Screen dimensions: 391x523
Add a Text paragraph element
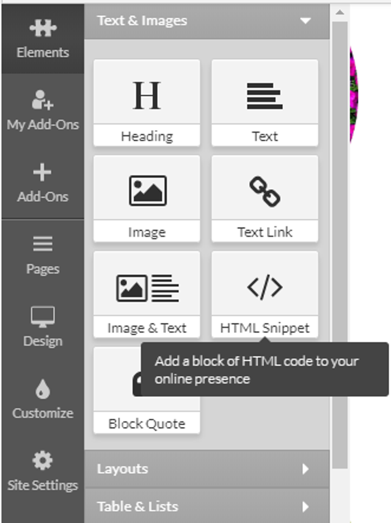point(265,103)
